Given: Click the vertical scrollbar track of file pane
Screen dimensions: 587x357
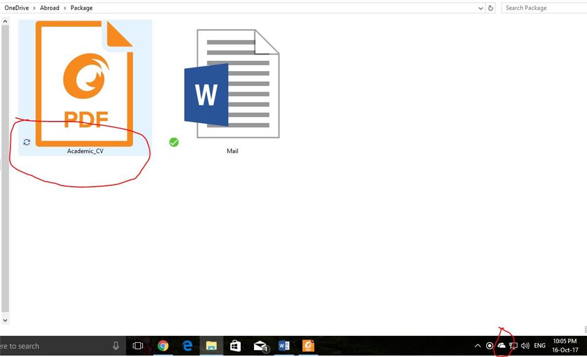Looking at the screenshot, I should [5, 168].
